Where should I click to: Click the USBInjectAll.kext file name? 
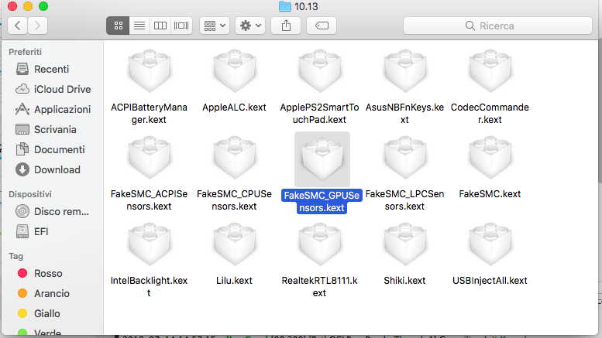tap(490, 281)
